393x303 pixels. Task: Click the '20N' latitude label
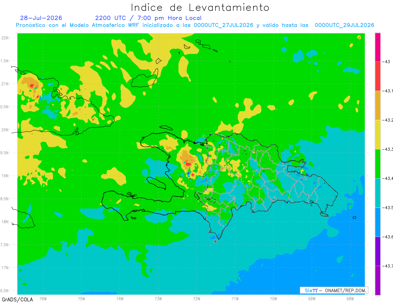(5, 130)
